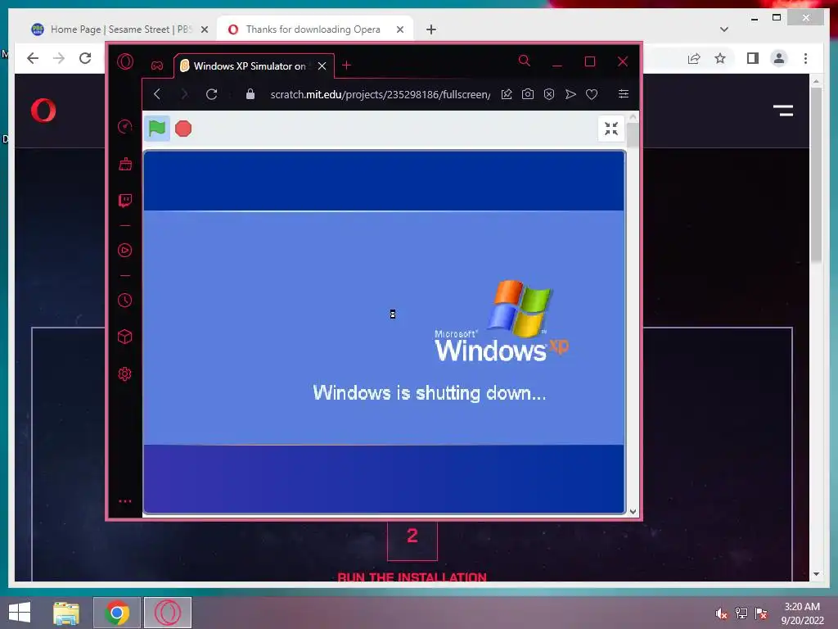Open the GX Corner gamepad icon
The width and height of the screenshot is (838, 629).
pyautogui.click(x=157, y=66)
